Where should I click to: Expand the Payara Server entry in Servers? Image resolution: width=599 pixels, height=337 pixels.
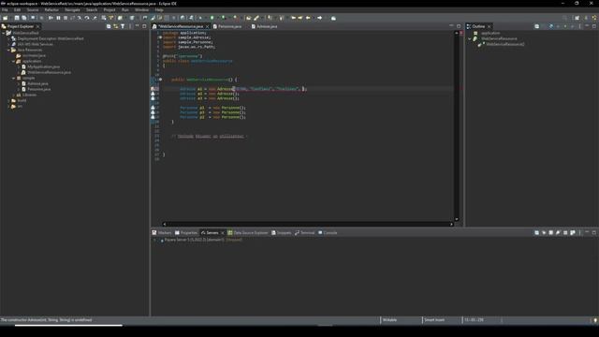[x=155, y=241]
